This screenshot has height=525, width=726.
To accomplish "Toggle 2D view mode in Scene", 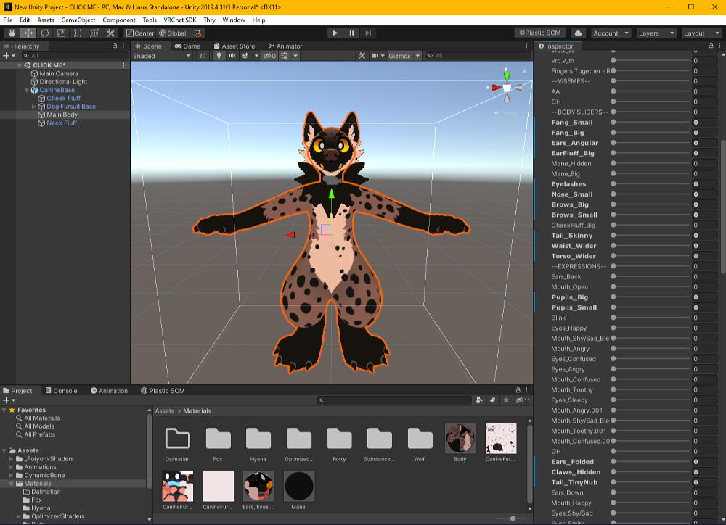I will 203,56.
